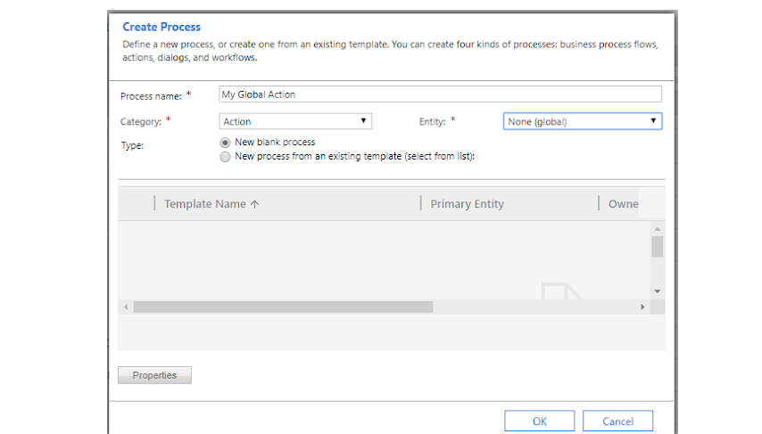Click the horizontal scrollbar right arrow
Screen dimensions: 762x434
coord(642,307)
